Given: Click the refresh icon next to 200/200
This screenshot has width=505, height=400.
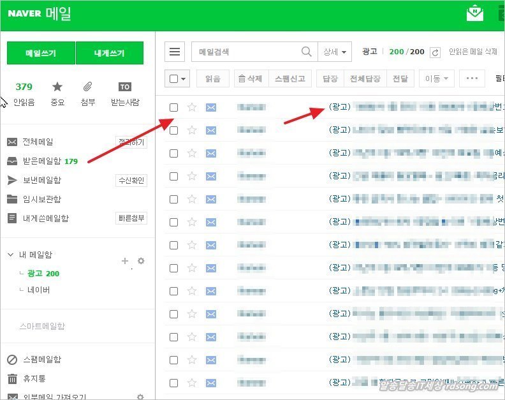Looking at the screenshot, I should [435, 52].
